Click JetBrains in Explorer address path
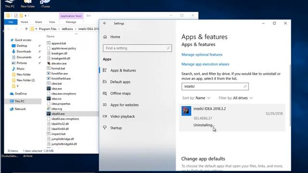308x173 pixels. (67, 29)
